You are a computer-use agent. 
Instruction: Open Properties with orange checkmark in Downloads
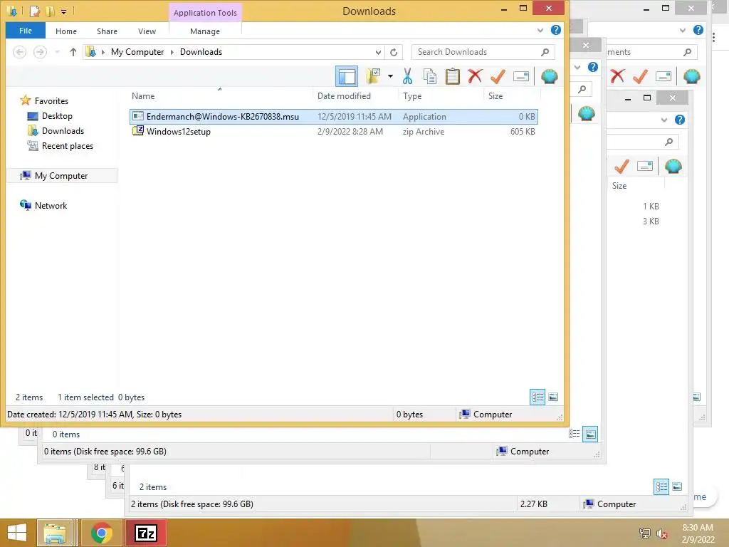(498, 76)
